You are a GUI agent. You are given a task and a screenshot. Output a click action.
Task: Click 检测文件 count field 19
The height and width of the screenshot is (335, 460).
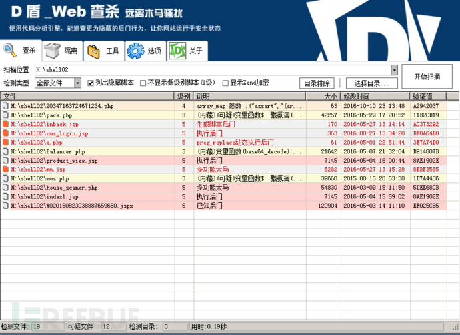click(49, 327)
